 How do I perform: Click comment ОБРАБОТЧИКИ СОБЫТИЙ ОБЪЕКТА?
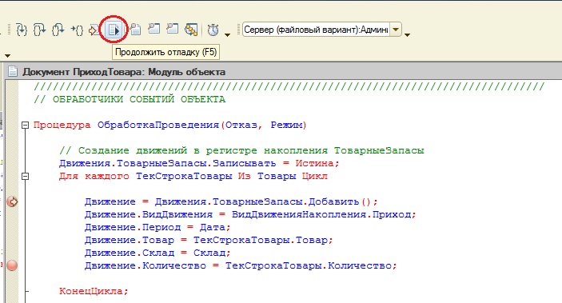130,99
